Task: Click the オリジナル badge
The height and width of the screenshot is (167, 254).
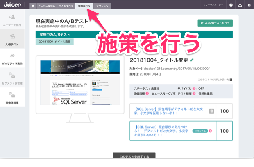Action: [200, 131]
